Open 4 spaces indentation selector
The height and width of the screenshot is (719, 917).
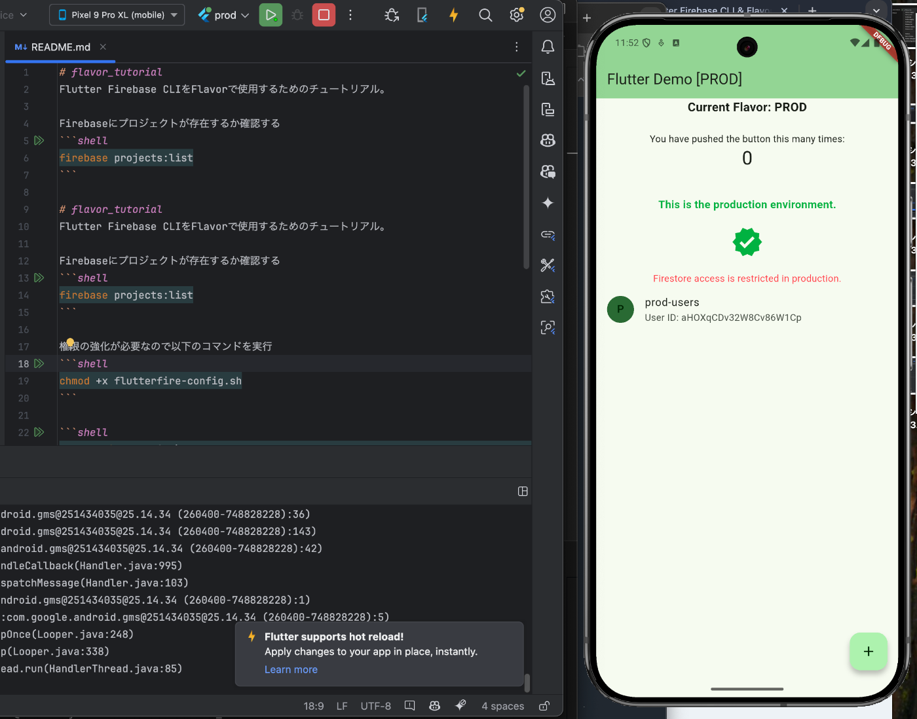[502, 706]
